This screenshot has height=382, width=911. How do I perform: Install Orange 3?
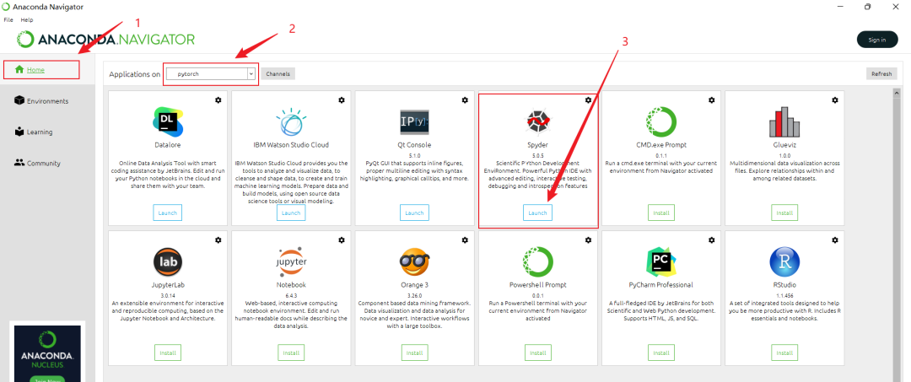click(x=414, y=352)
